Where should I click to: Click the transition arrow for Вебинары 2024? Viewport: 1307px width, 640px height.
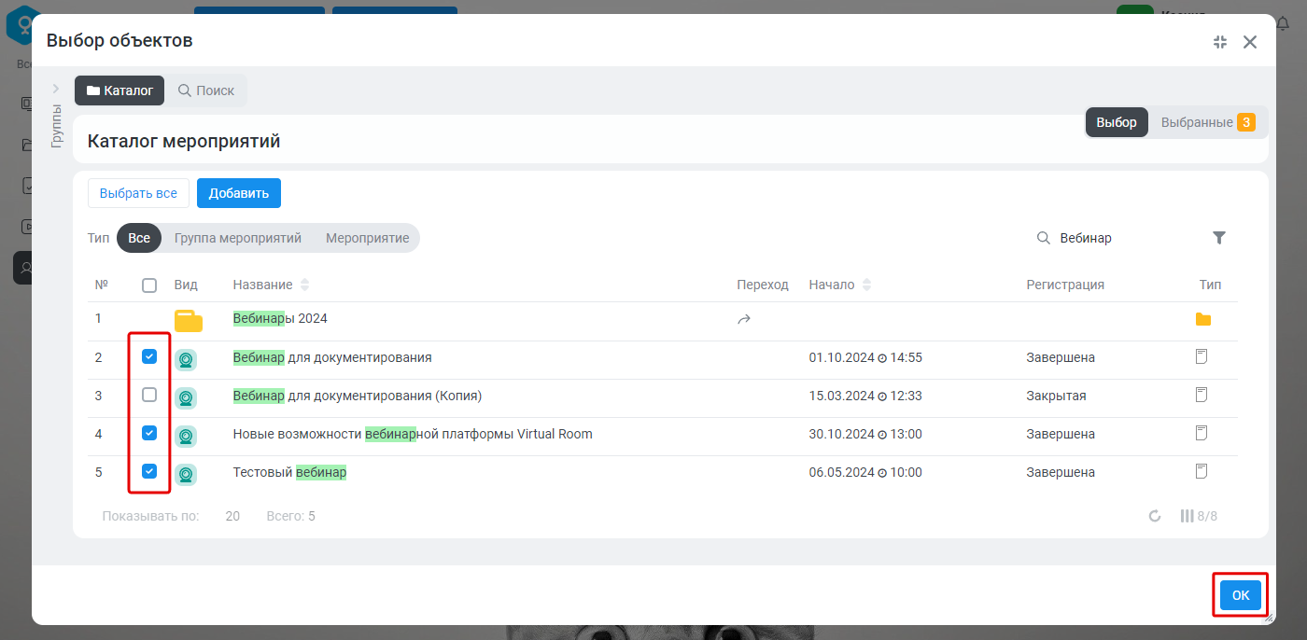744,319
